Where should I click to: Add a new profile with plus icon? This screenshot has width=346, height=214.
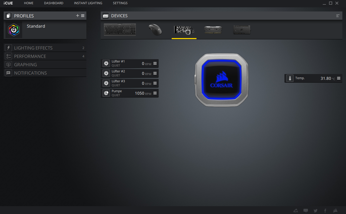tap(77, 16)
